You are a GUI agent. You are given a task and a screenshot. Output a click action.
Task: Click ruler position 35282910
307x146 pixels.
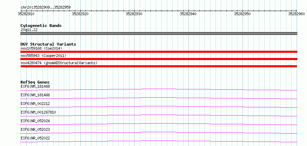tap(26, 14)
